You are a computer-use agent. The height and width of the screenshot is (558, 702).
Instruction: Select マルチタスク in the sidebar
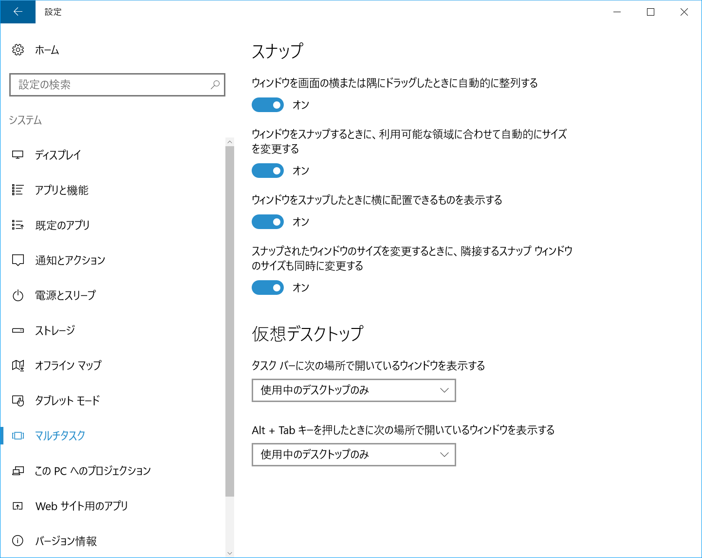[60, 436]
